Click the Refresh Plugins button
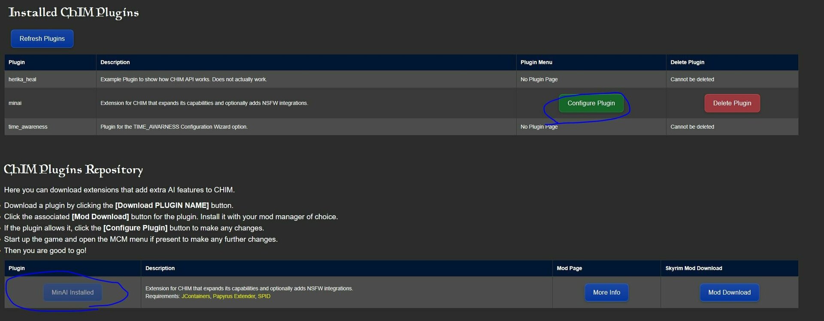The width and height of the screenshot is (824, 321). (x=42, y=39)
